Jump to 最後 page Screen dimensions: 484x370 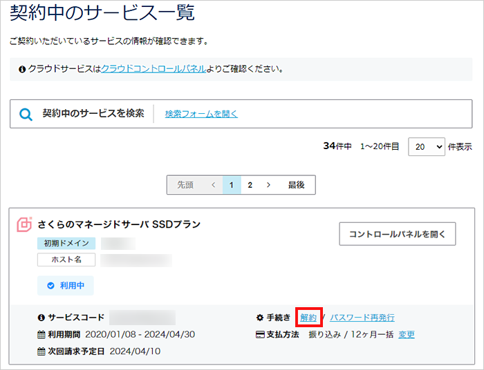click(297, 185)
